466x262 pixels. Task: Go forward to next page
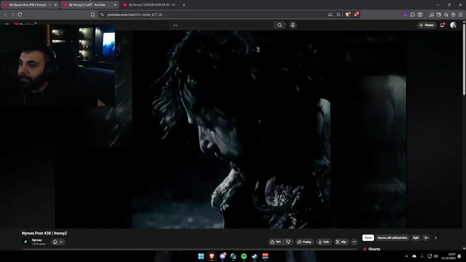[x=12, y=15]
